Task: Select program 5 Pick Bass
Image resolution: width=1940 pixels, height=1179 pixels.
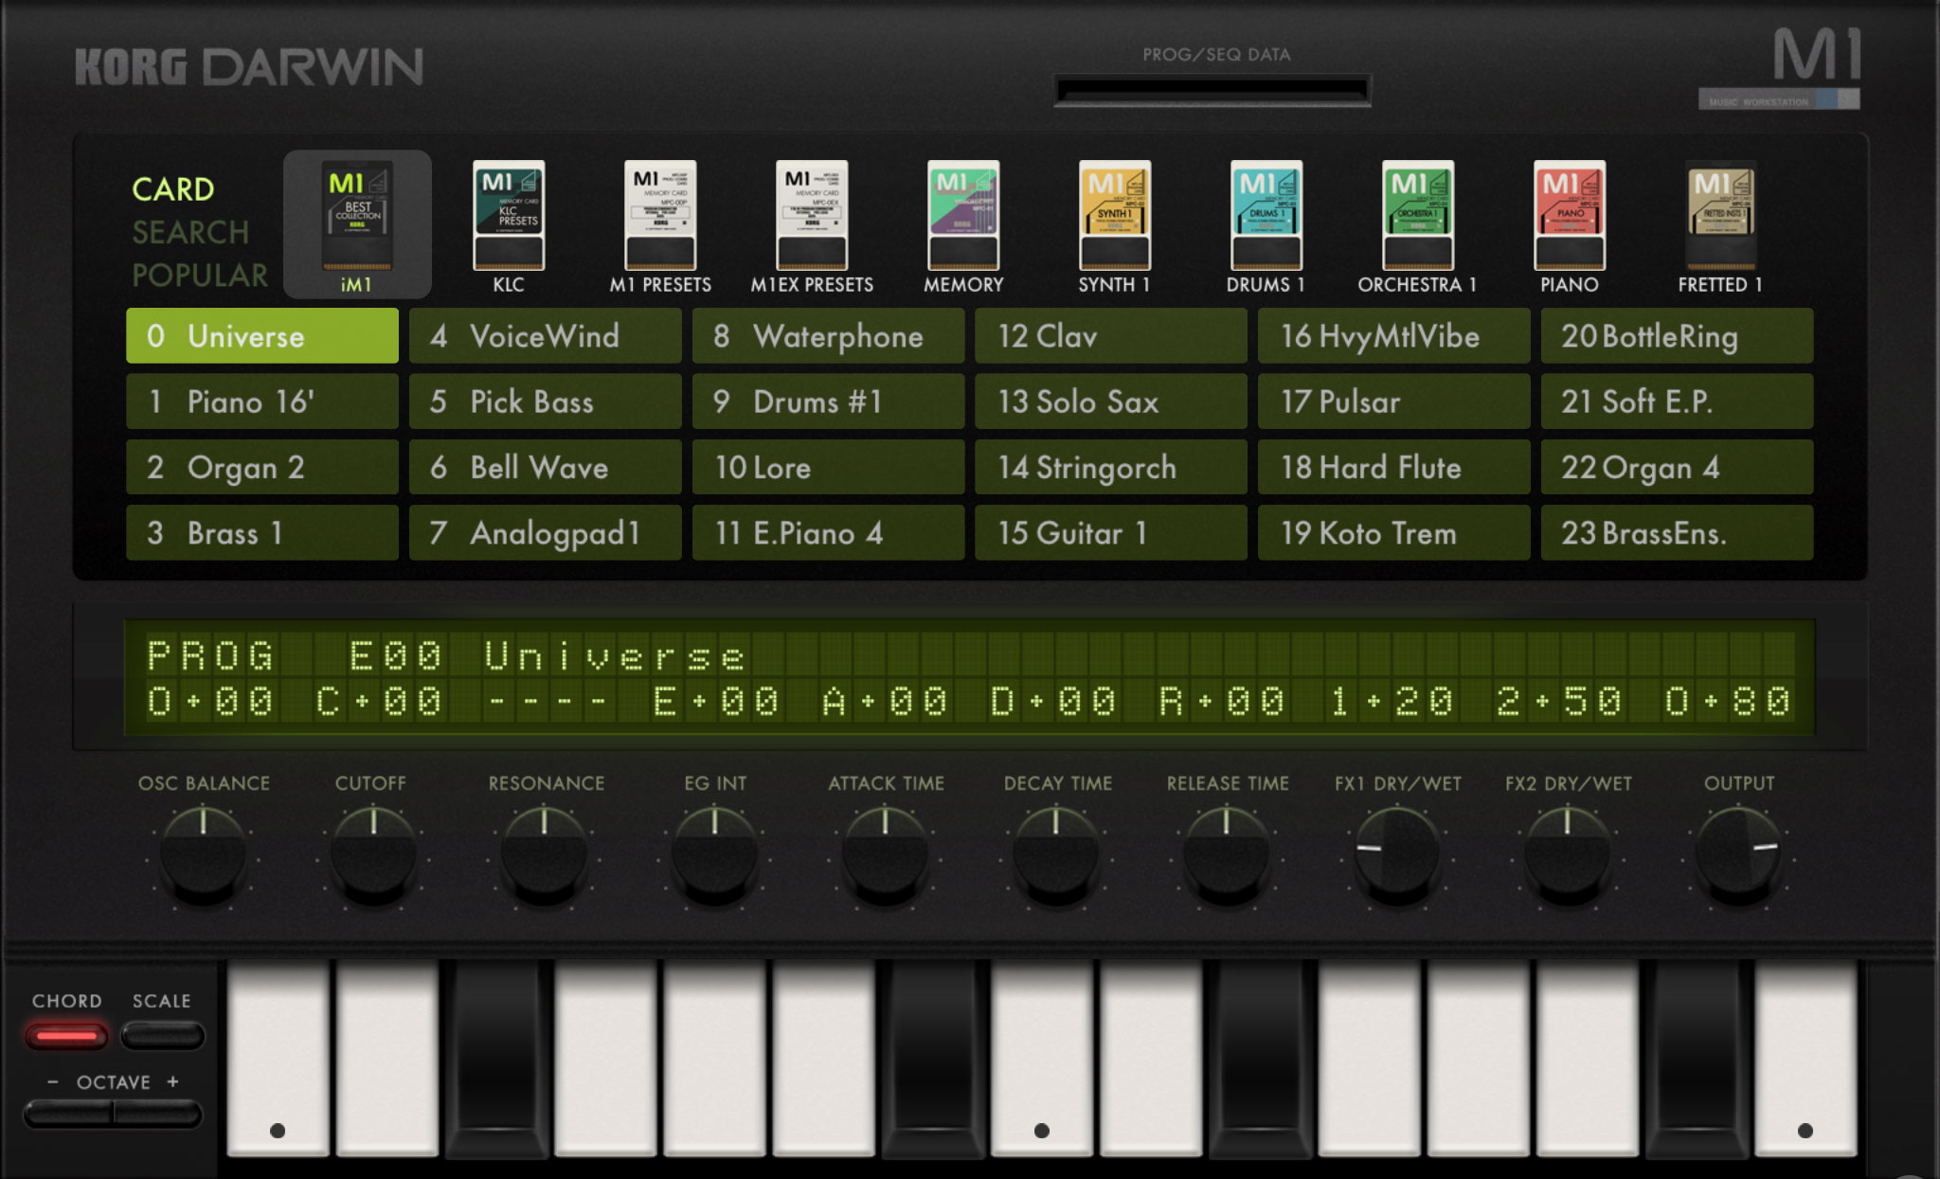Action: click(x=546, y=402)
